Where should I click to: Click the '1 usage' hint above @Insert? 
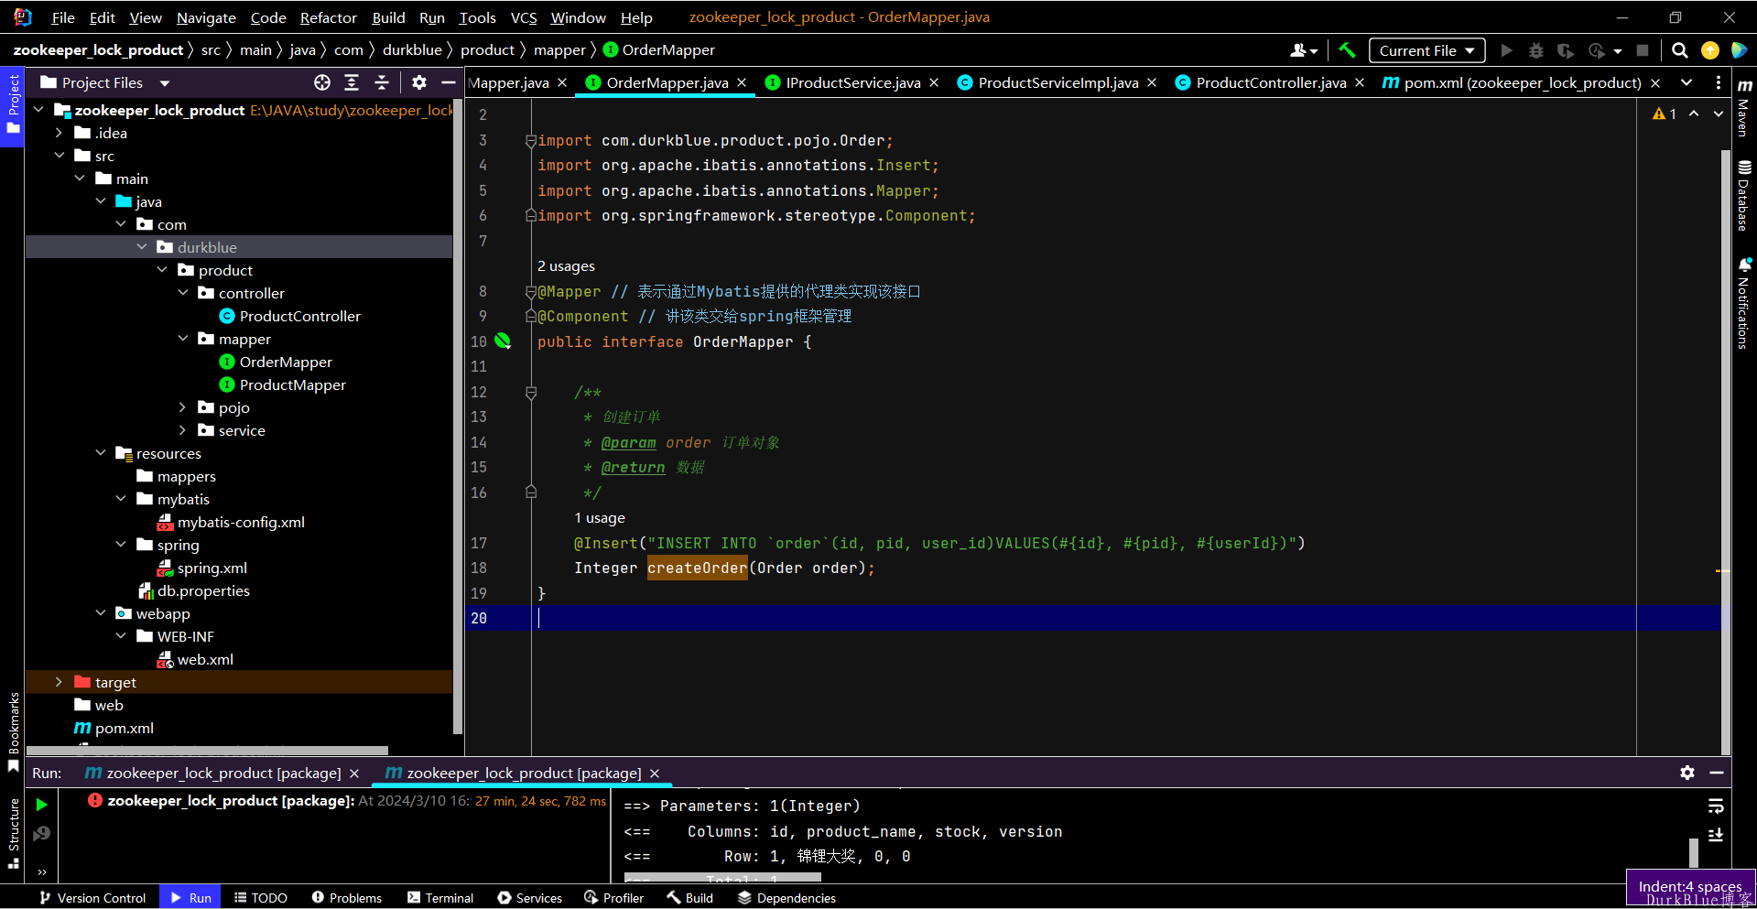[600, 518]
